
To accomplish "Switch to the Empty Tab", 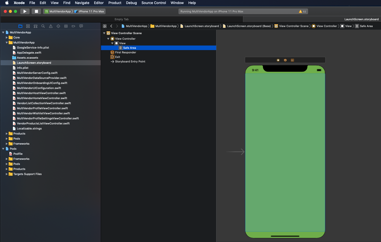I will [122, 19].
